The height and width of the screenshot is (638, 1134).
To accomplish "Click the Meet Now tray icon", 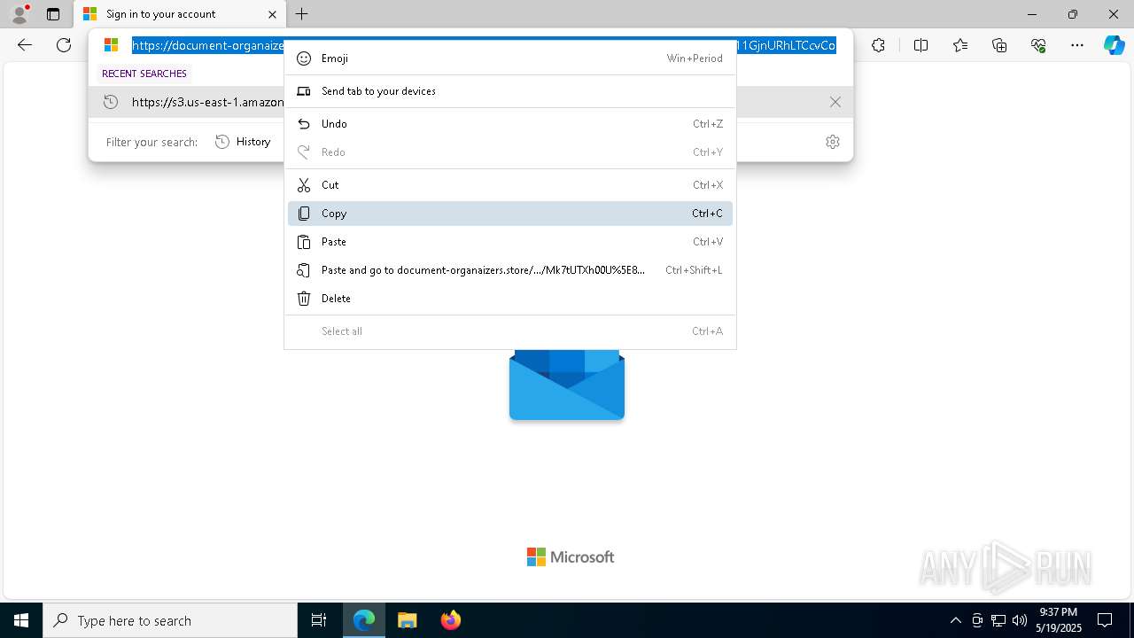I will [977, 620].
